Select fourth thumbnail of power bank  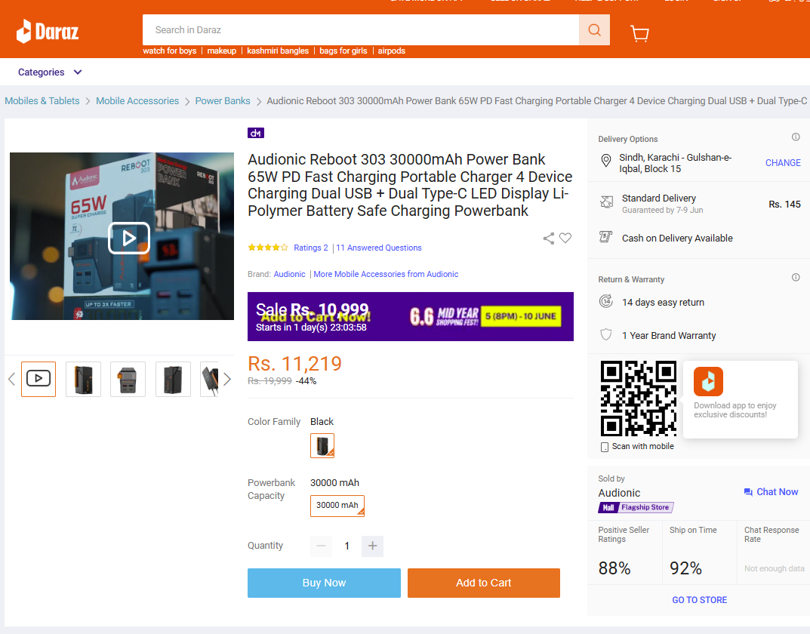(x=173, y=380)
